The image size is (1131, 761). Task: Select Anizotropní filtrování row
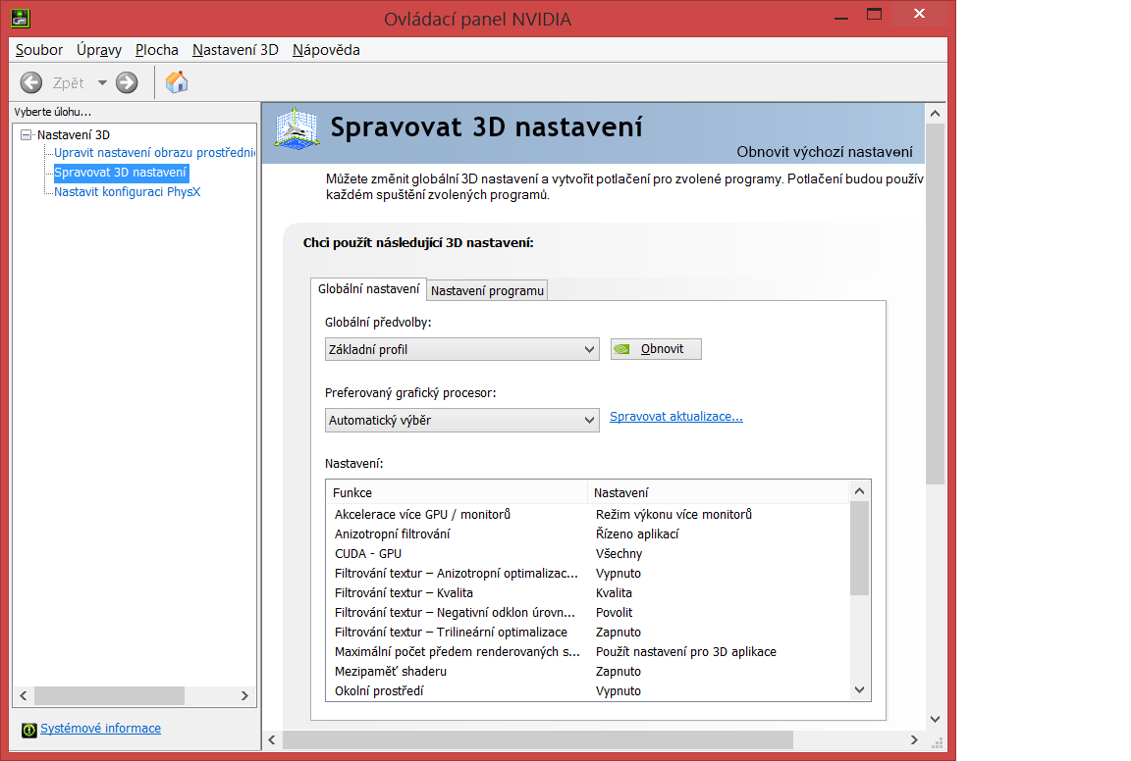588,534
